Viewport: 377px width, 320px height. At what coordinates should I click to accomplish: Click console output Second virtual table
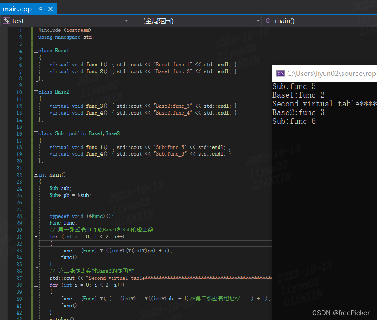pyautogui.click(x=325, y=104)
